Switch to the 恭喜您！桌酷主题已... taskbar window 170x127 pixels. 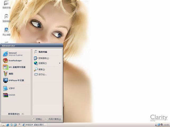(34, 125)
